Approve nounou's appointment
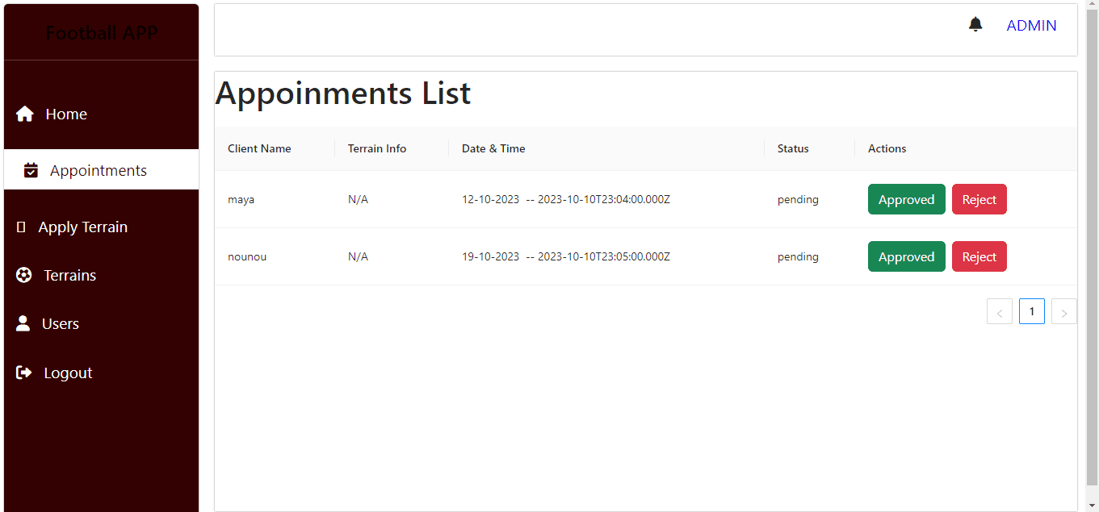 906,256
